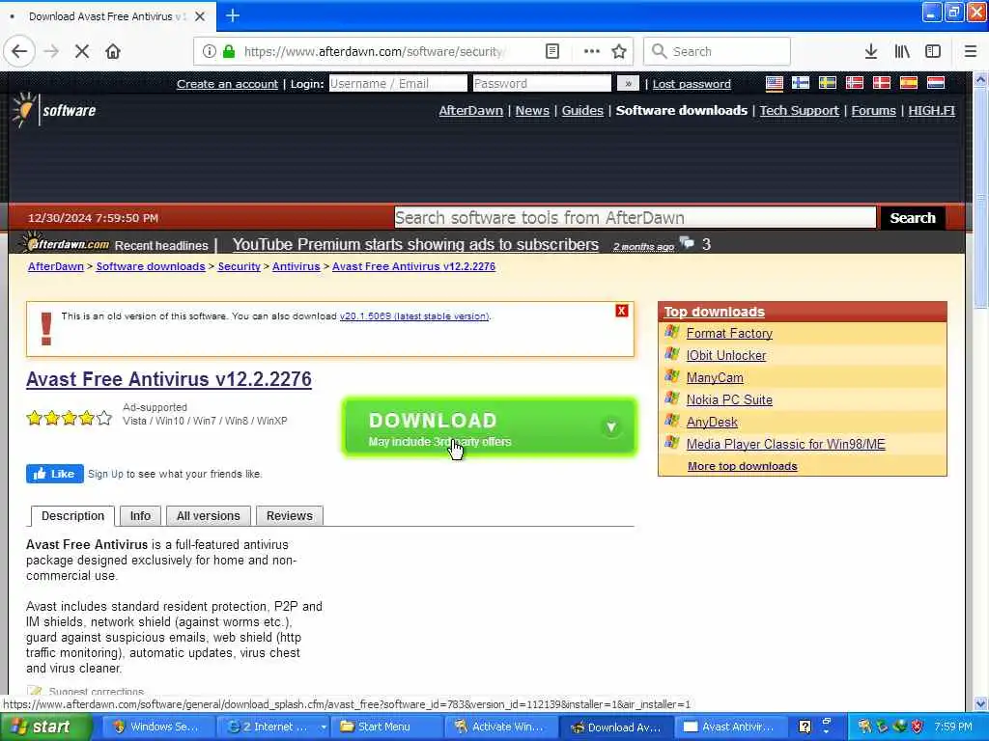This screenshot has height=741, width=989.
Task: Click the green padlock security icon
Action: pos(229,51)
